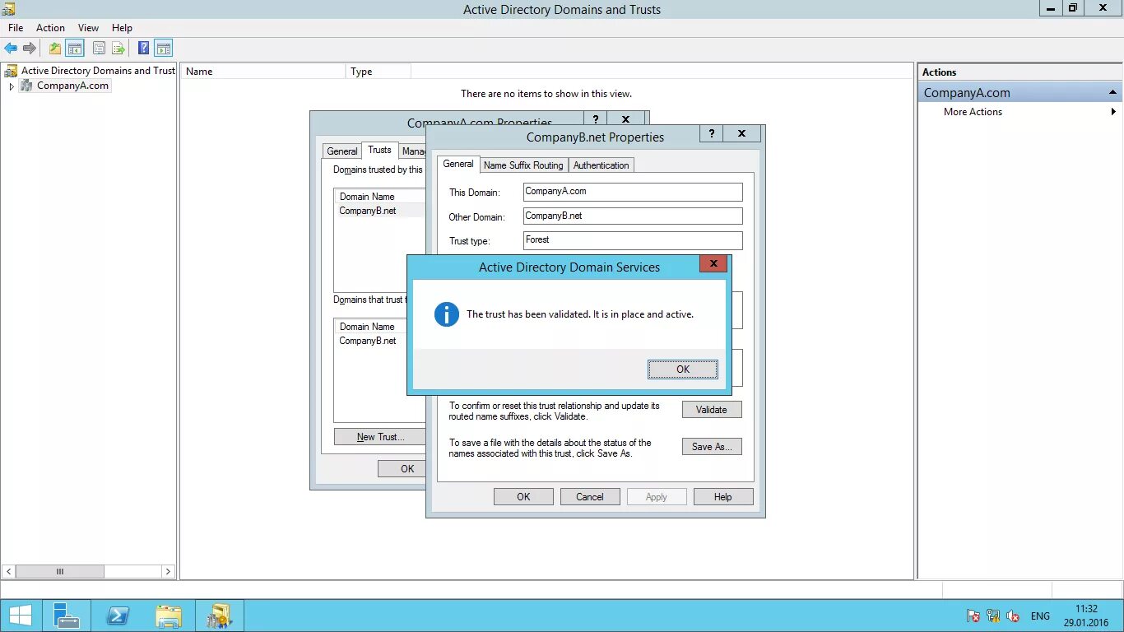
Task: Collapse the CompanyA.com Actions section arrow
Action: (1112, 92)
